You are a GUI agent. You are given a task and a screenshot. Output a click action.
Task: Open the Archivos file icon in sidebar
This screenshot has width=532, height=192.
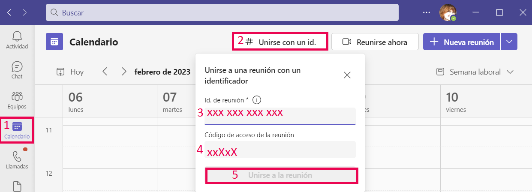[x=17, y=186]
